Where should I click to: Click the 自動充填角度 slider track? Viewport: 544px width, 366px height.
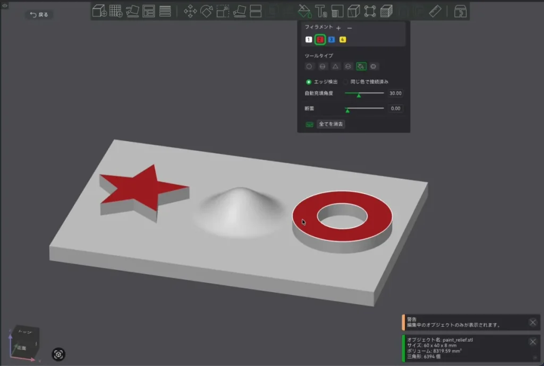[364, 93]
